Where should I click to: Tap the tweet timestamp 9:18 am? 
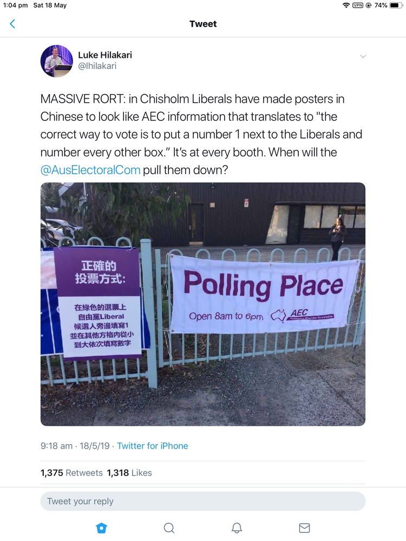pos(56,446)
